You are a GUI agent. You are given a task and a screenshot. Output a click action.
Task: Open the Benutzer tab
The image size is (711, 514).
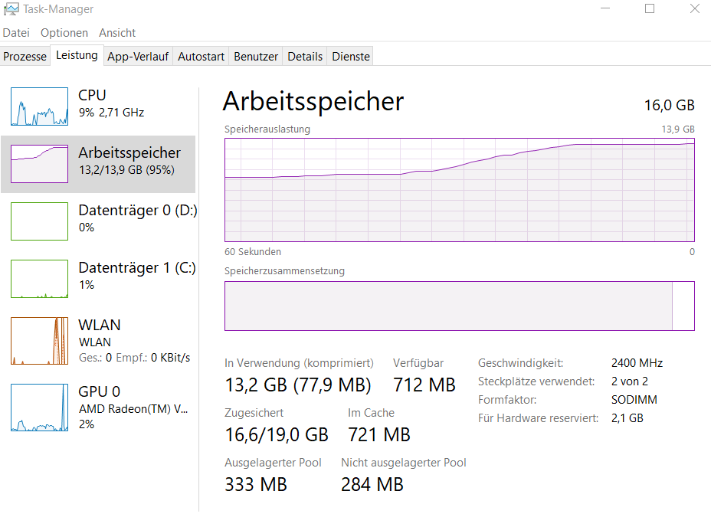[256, 57]
